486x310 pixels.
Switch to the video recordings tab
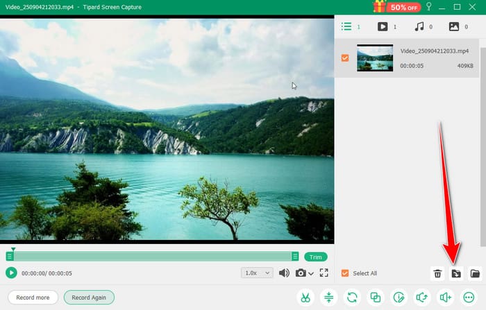[383, 27]
